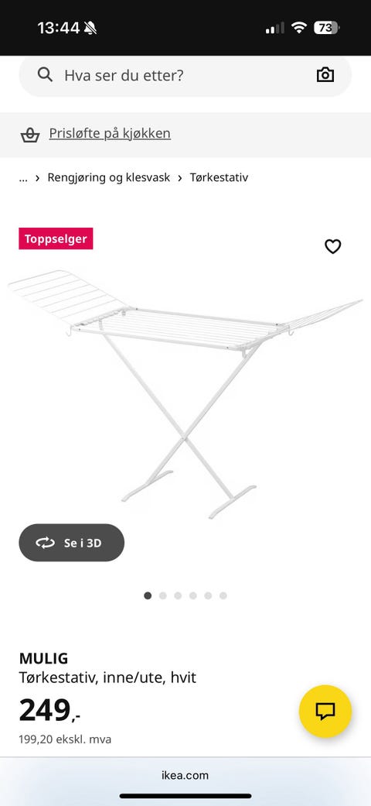Select the second image carousel dot
The width and height of the screenshot is (371, 806).
[162, 595]
